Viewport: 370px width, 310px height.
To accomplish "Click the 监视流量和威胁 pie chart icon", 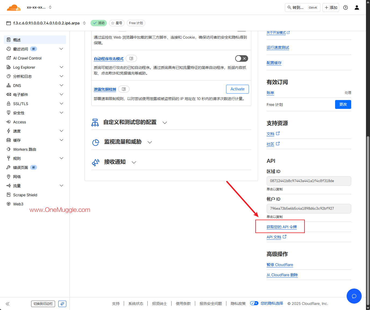I will tap(96, 142).
